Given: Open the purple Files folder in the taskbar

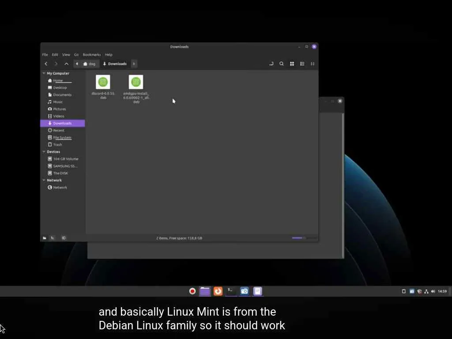Looking at the screenshot, I should click(x=205, y=291).
